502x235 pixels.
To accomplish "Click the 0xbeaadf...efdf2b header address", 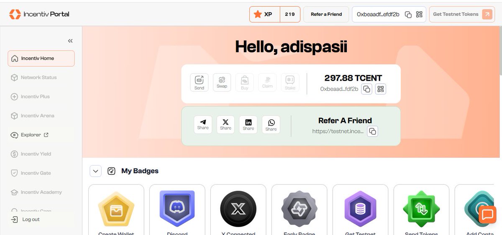I will point(378,14).
